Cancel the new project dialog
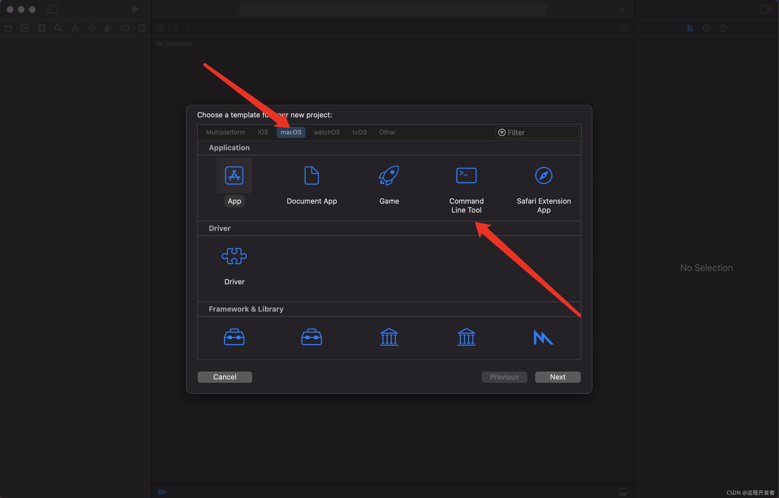Viewport: 779px width, 498px height. tap(225, 377)
